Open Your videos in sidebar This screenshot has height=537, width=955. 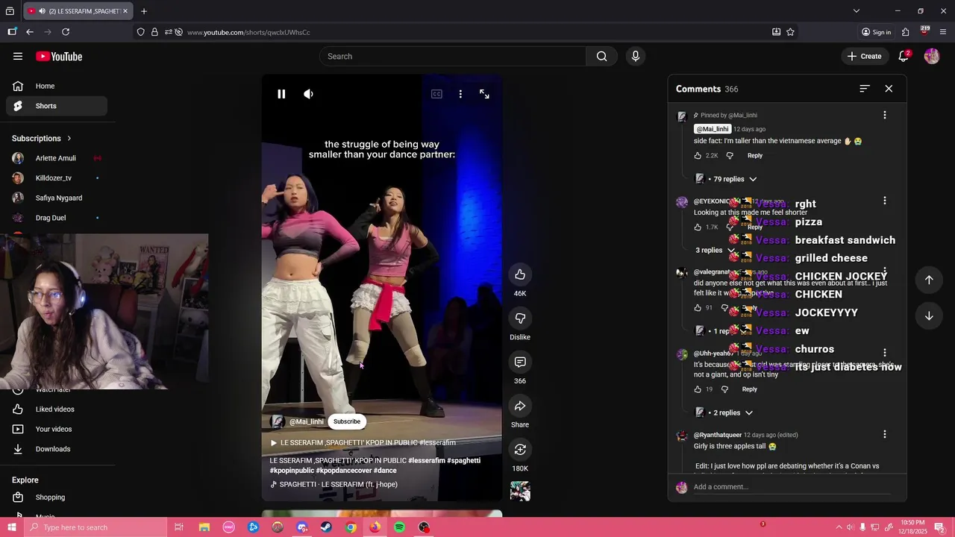[x=57, y=430]
